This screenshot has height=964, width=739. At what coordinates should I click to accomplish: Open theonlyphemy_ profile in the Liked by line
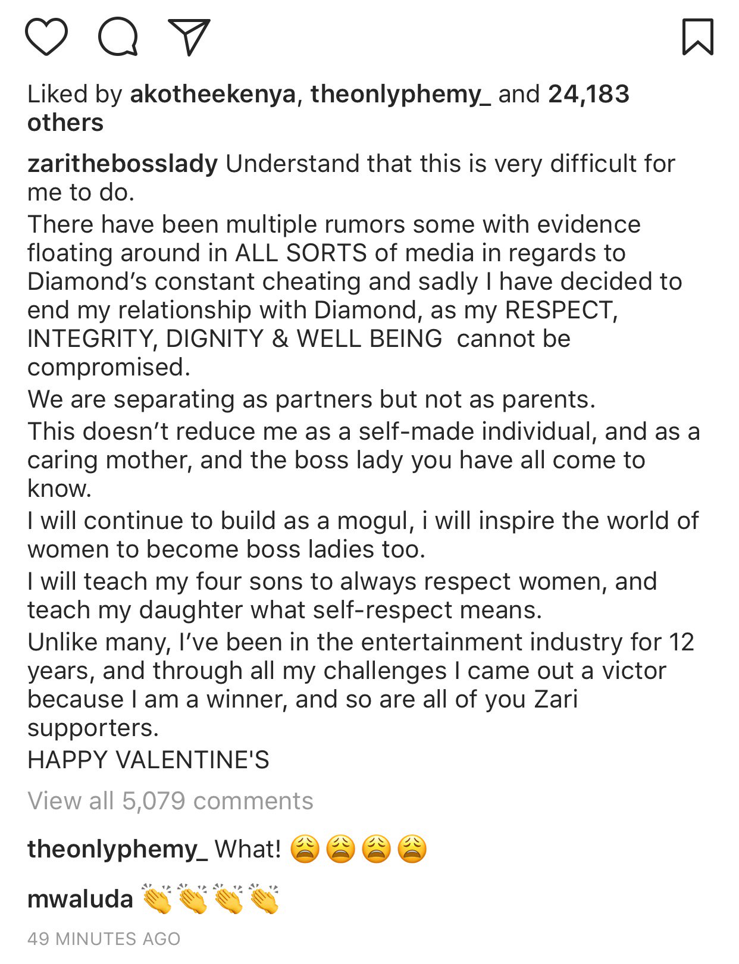click(x=400, y=94)
